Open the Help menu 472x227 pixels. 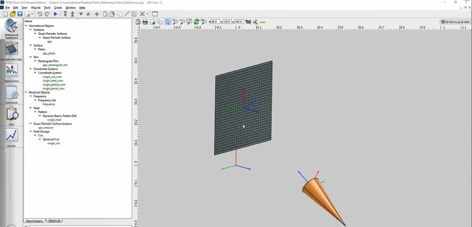click(x=82, y=7)
